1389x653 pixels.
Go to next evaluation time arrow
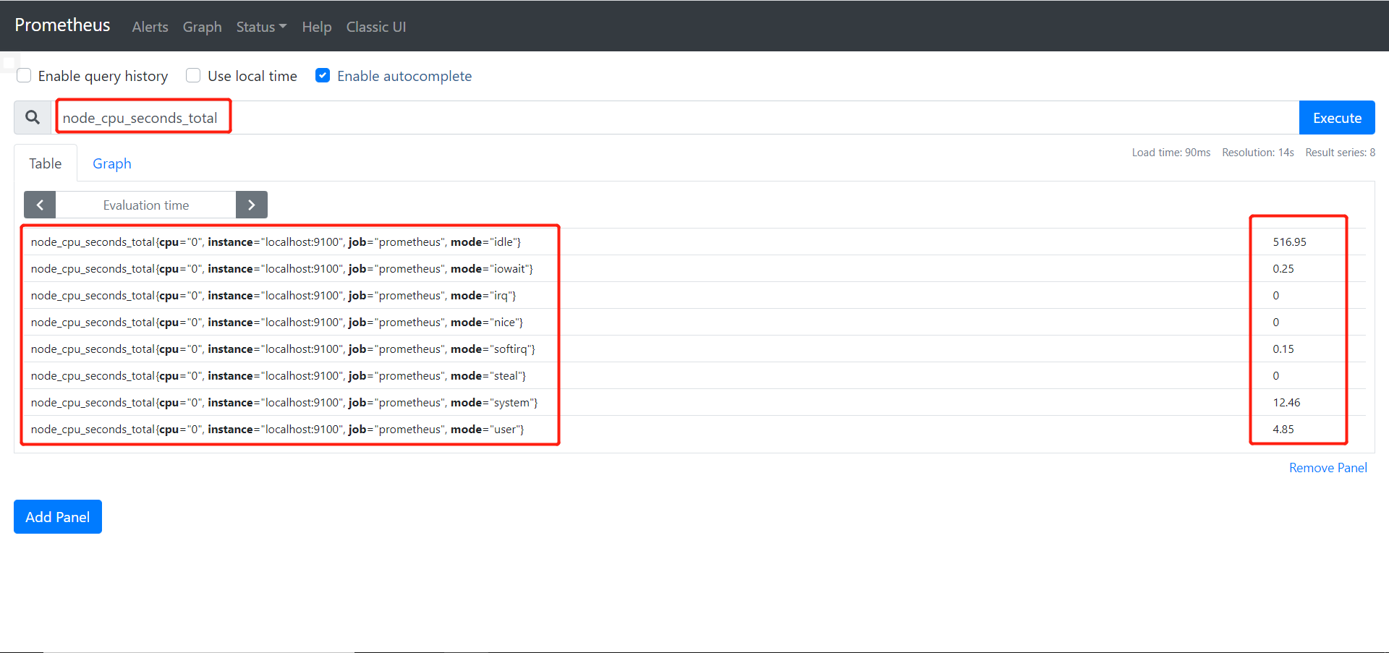(x=252, y=205)
